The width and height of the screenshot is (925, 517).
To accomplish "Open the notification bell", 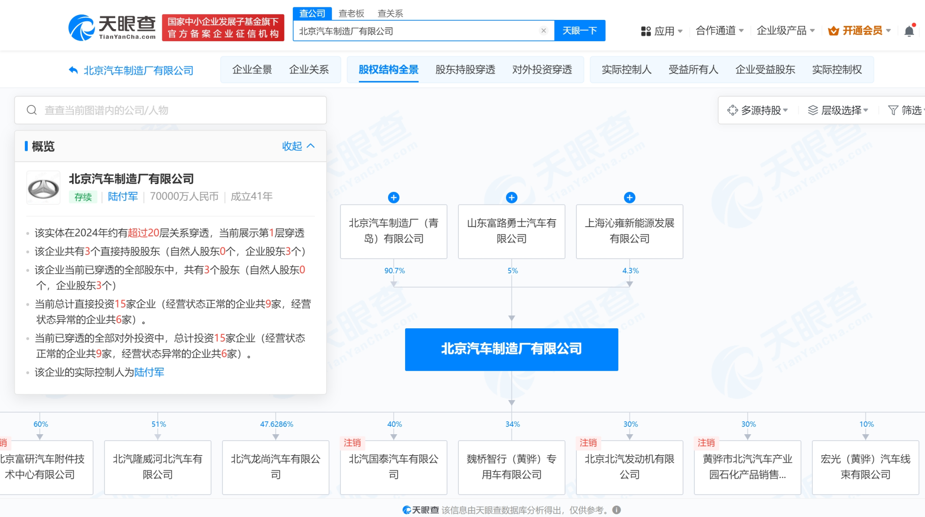I will (x=909, y=31).
